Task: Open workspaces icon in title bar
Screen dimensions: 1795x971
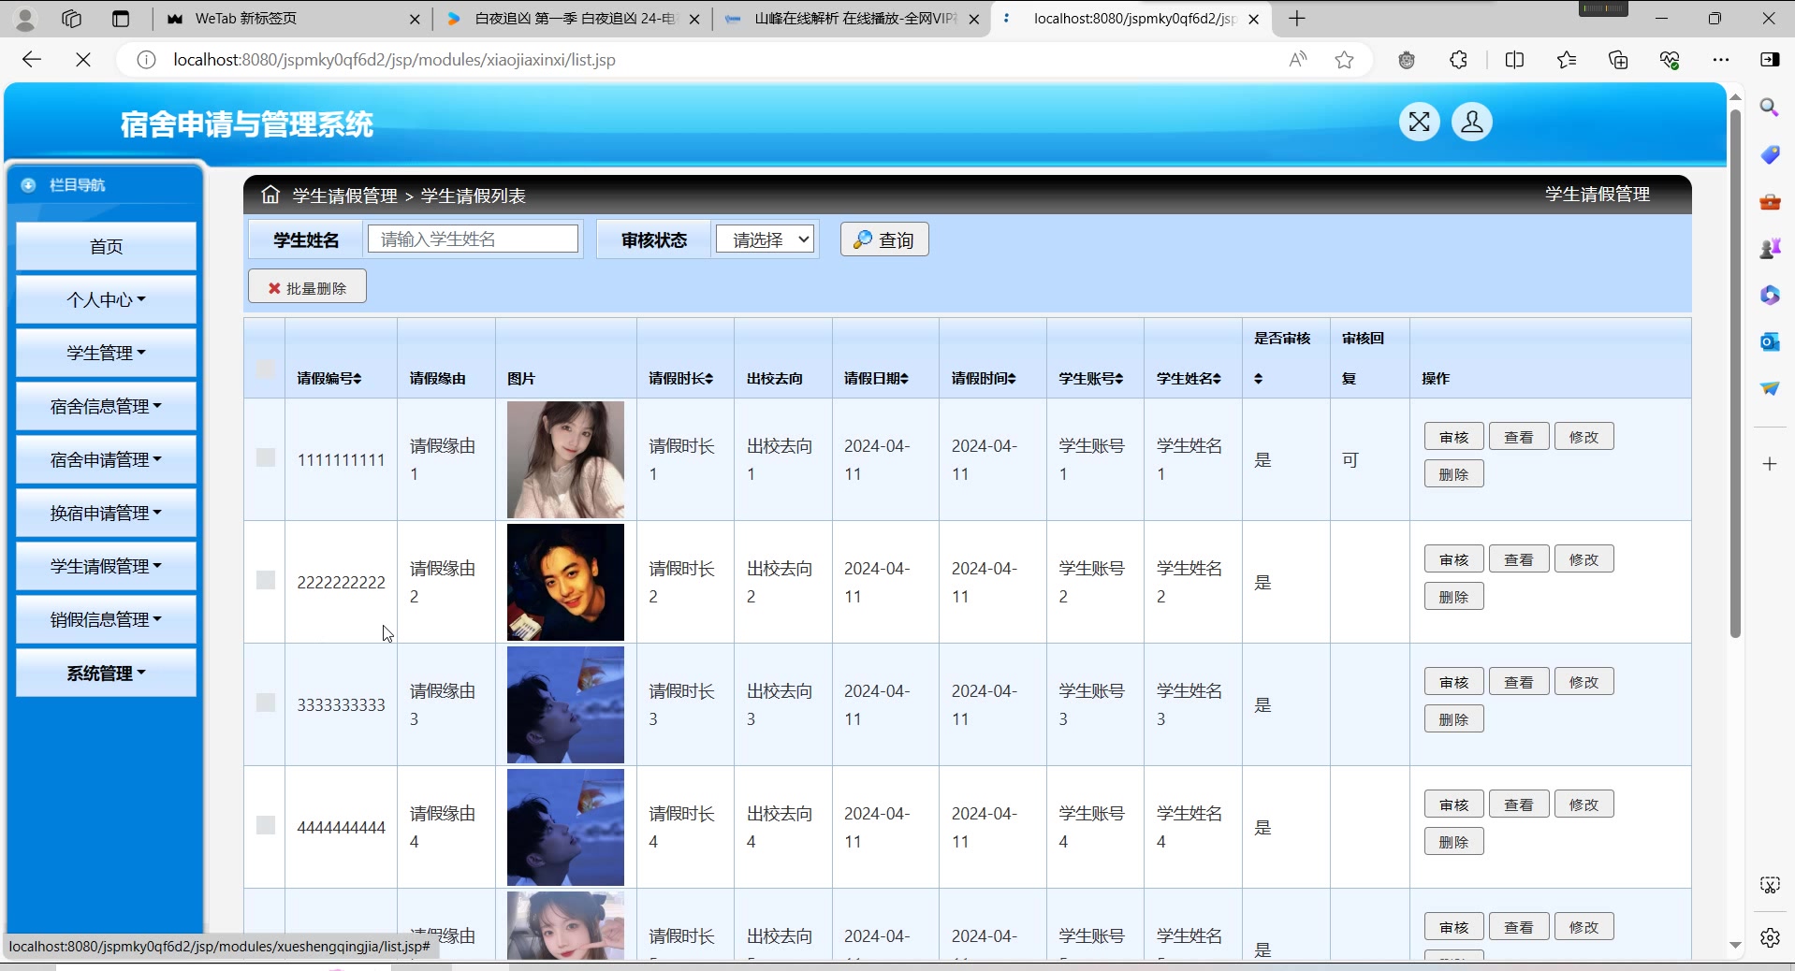Action: coord(72,19)
